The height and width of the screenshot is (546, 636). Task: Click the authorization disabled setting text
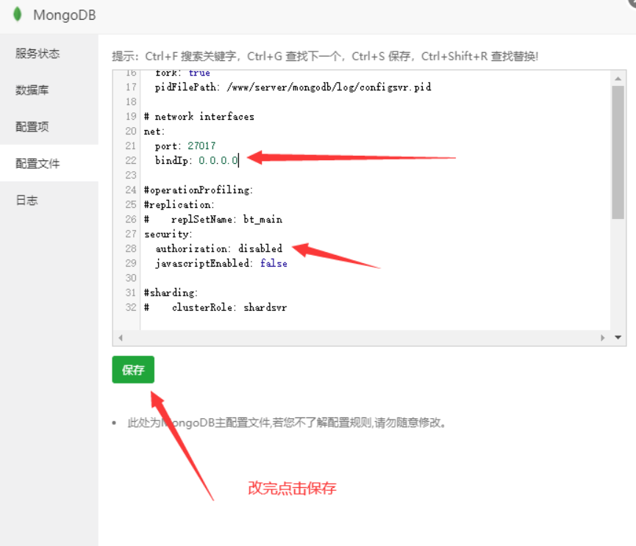click(218, 248)
